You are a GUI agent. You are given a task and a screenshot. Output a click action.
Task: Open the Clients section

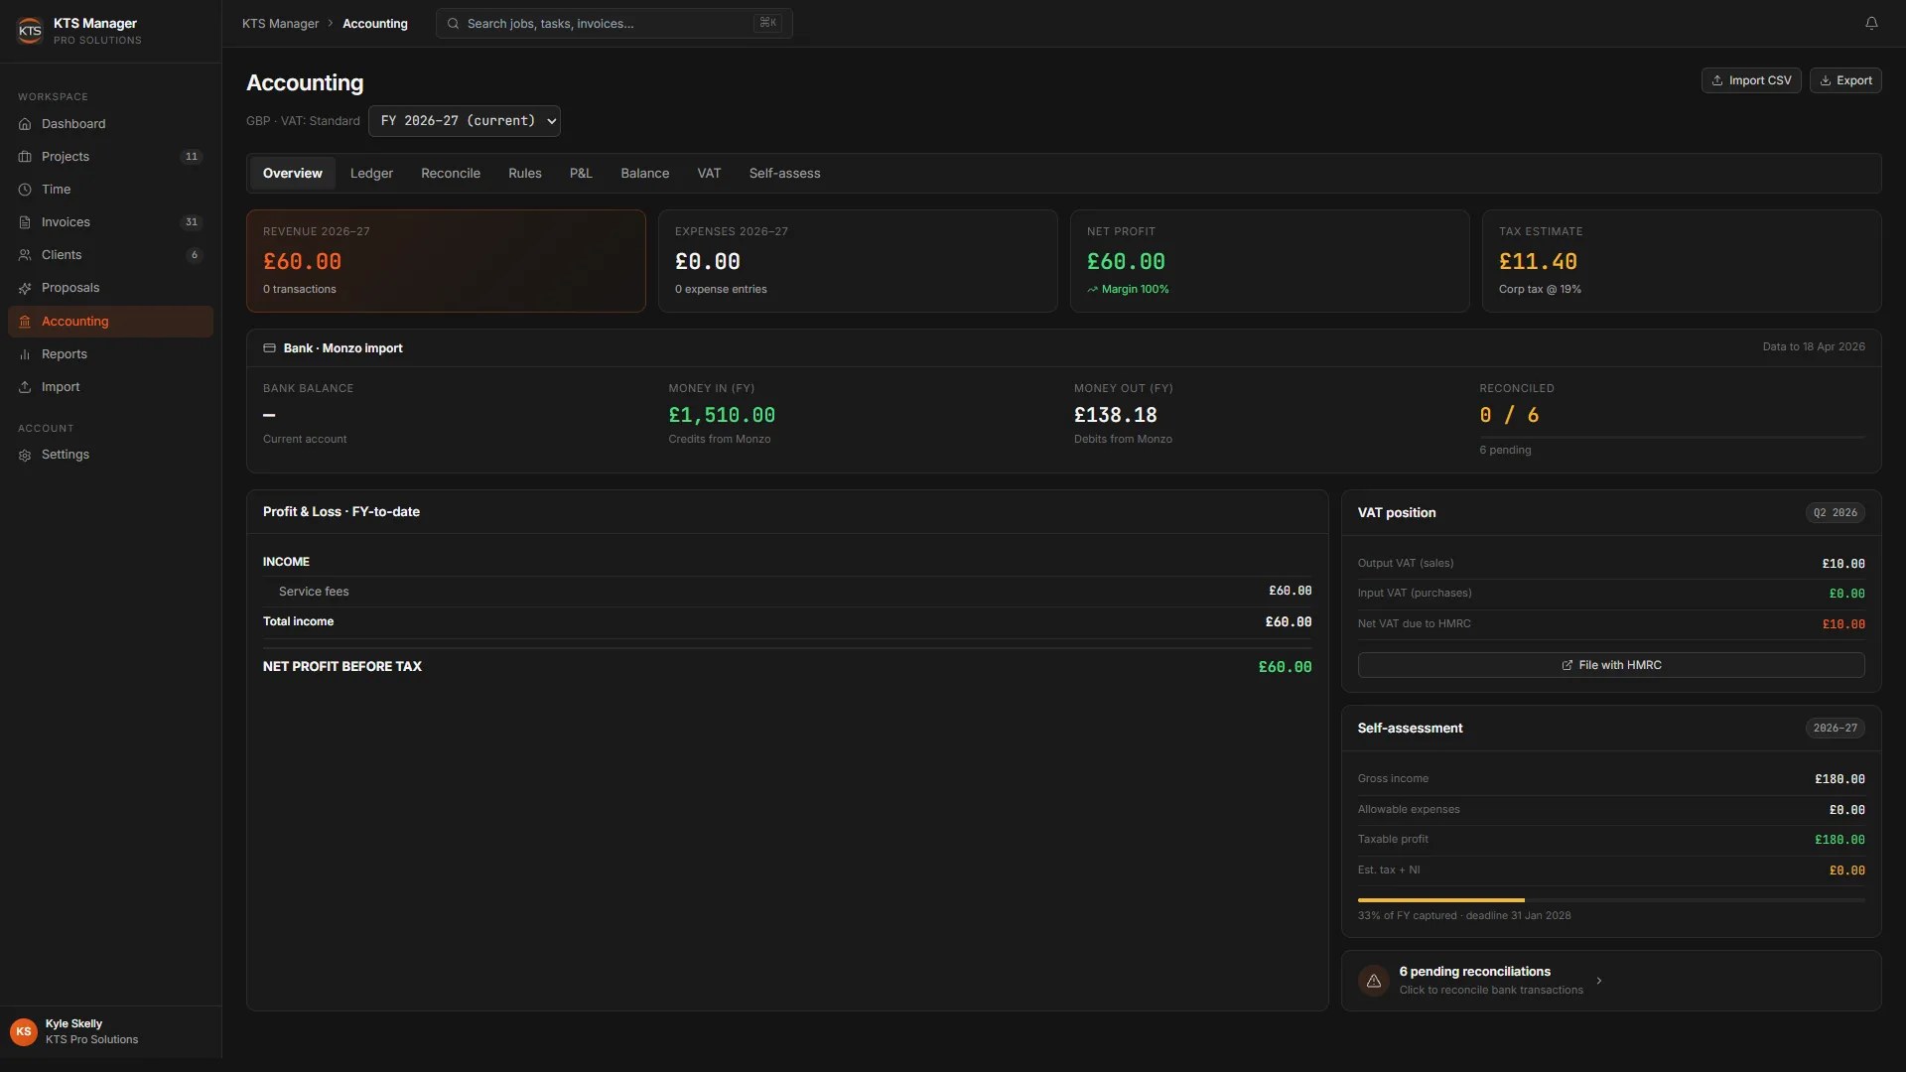pyautogui.click(x=110, y=255)
